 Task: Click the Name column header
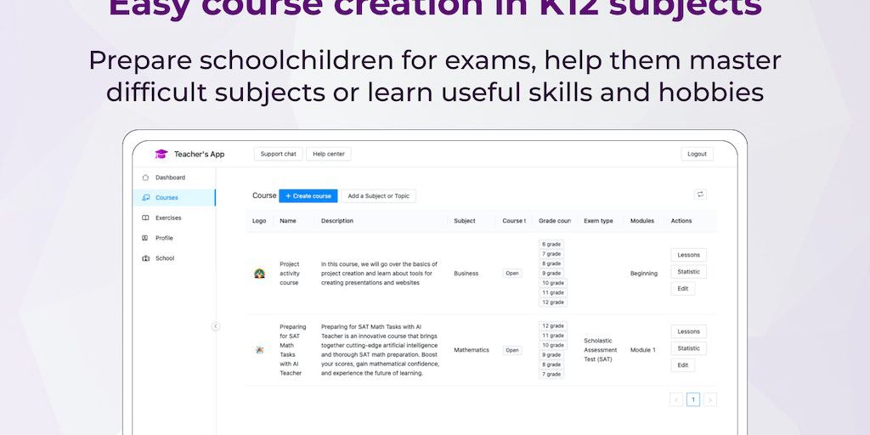coord(288,221)
